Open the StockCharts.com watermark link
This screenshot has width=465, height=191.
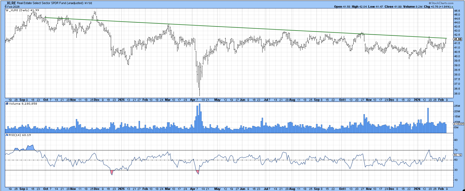[x=442, y=3]
